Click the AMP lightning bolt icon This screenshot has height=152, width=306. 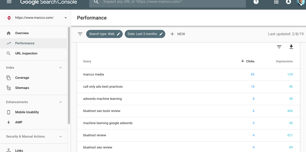coord(9,122)
